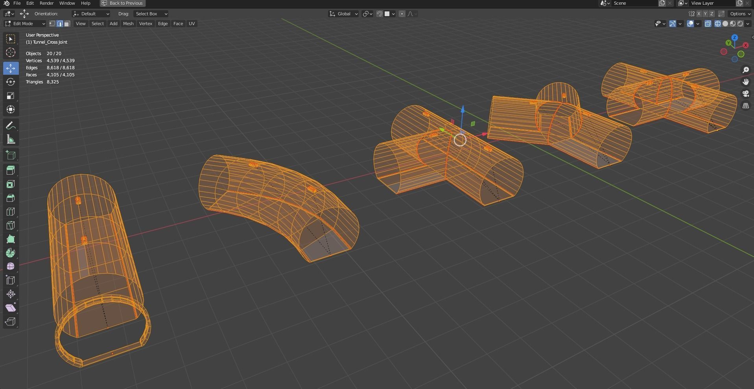Toggle X axis mesh symmetry
Viewport: 754px width, 389px height.
click(x=699, y=14)
